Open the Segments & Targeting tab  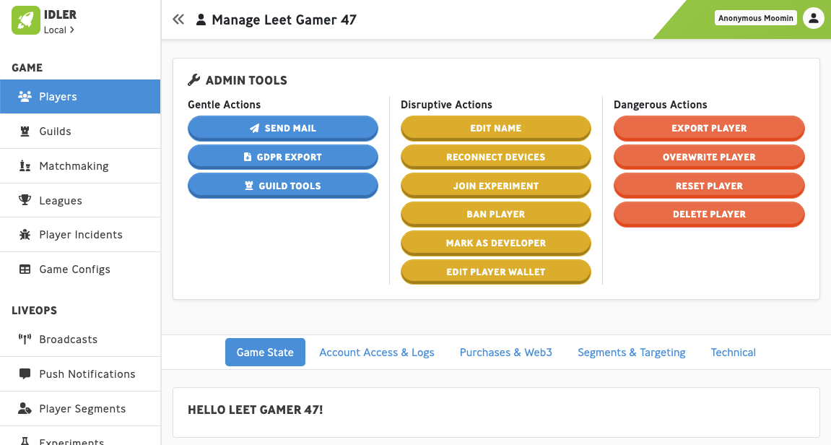pyautogui.click(x=631, y=353)
